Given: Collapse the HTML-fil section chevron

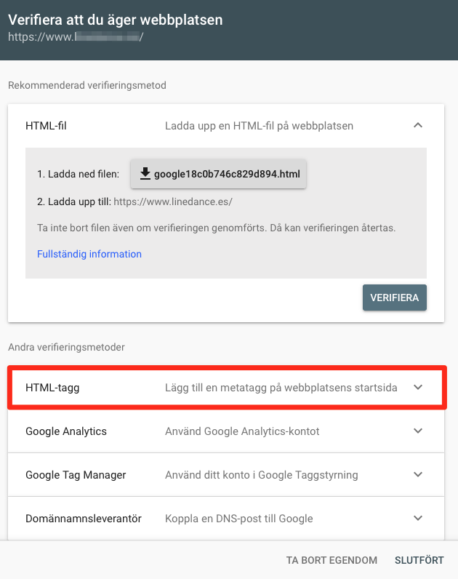Looking at the screenshot, I should (418, 125).
